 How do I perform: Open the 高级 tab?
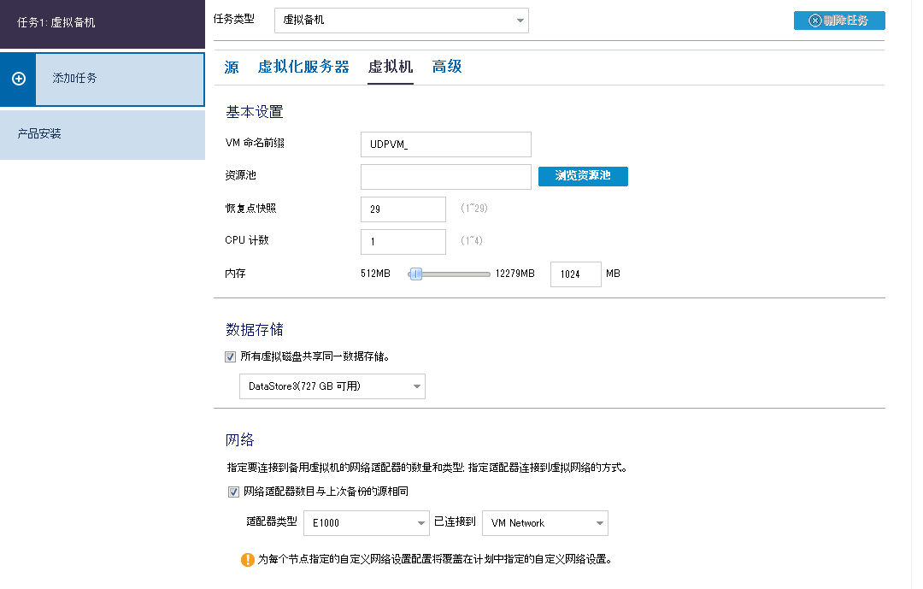tap(447, 67)
